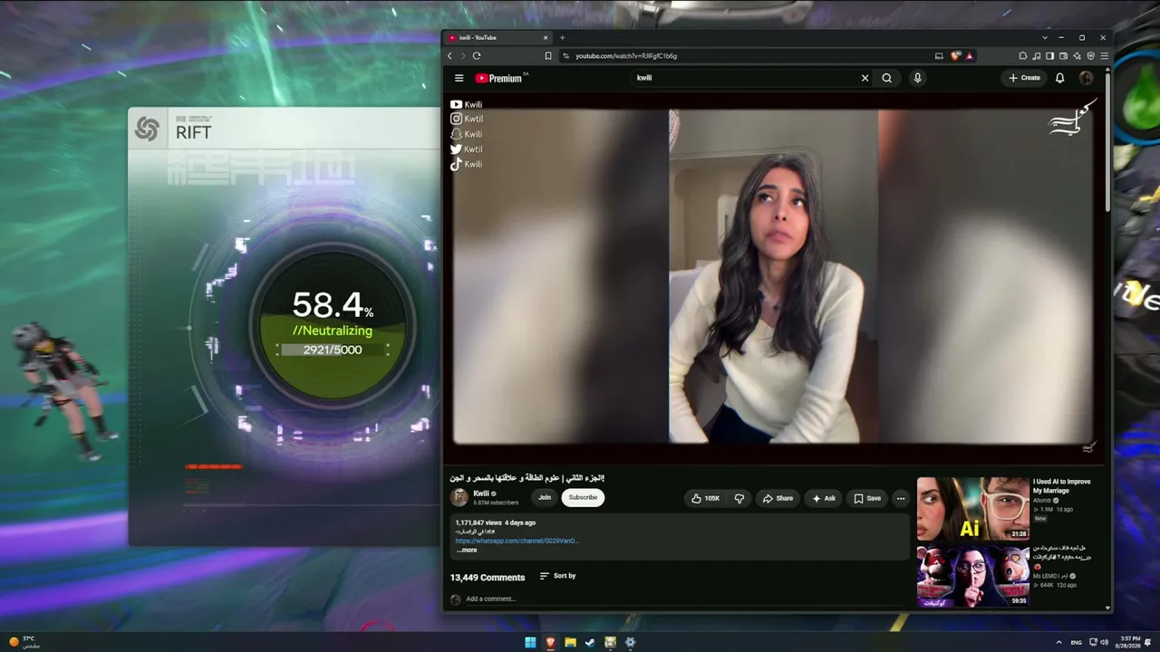Screen dimensions: 1160x652
Task: Open the whatsapp.com channel link
Action: (517, 541)
